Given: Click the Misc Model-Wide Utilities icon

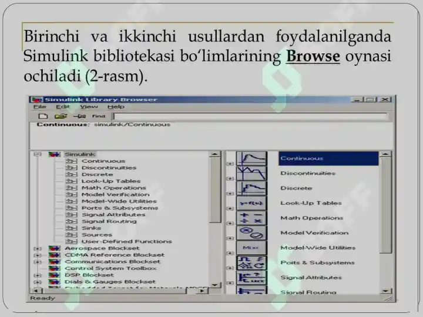Looking at the screenshot, I should click(x=251, y=248).
